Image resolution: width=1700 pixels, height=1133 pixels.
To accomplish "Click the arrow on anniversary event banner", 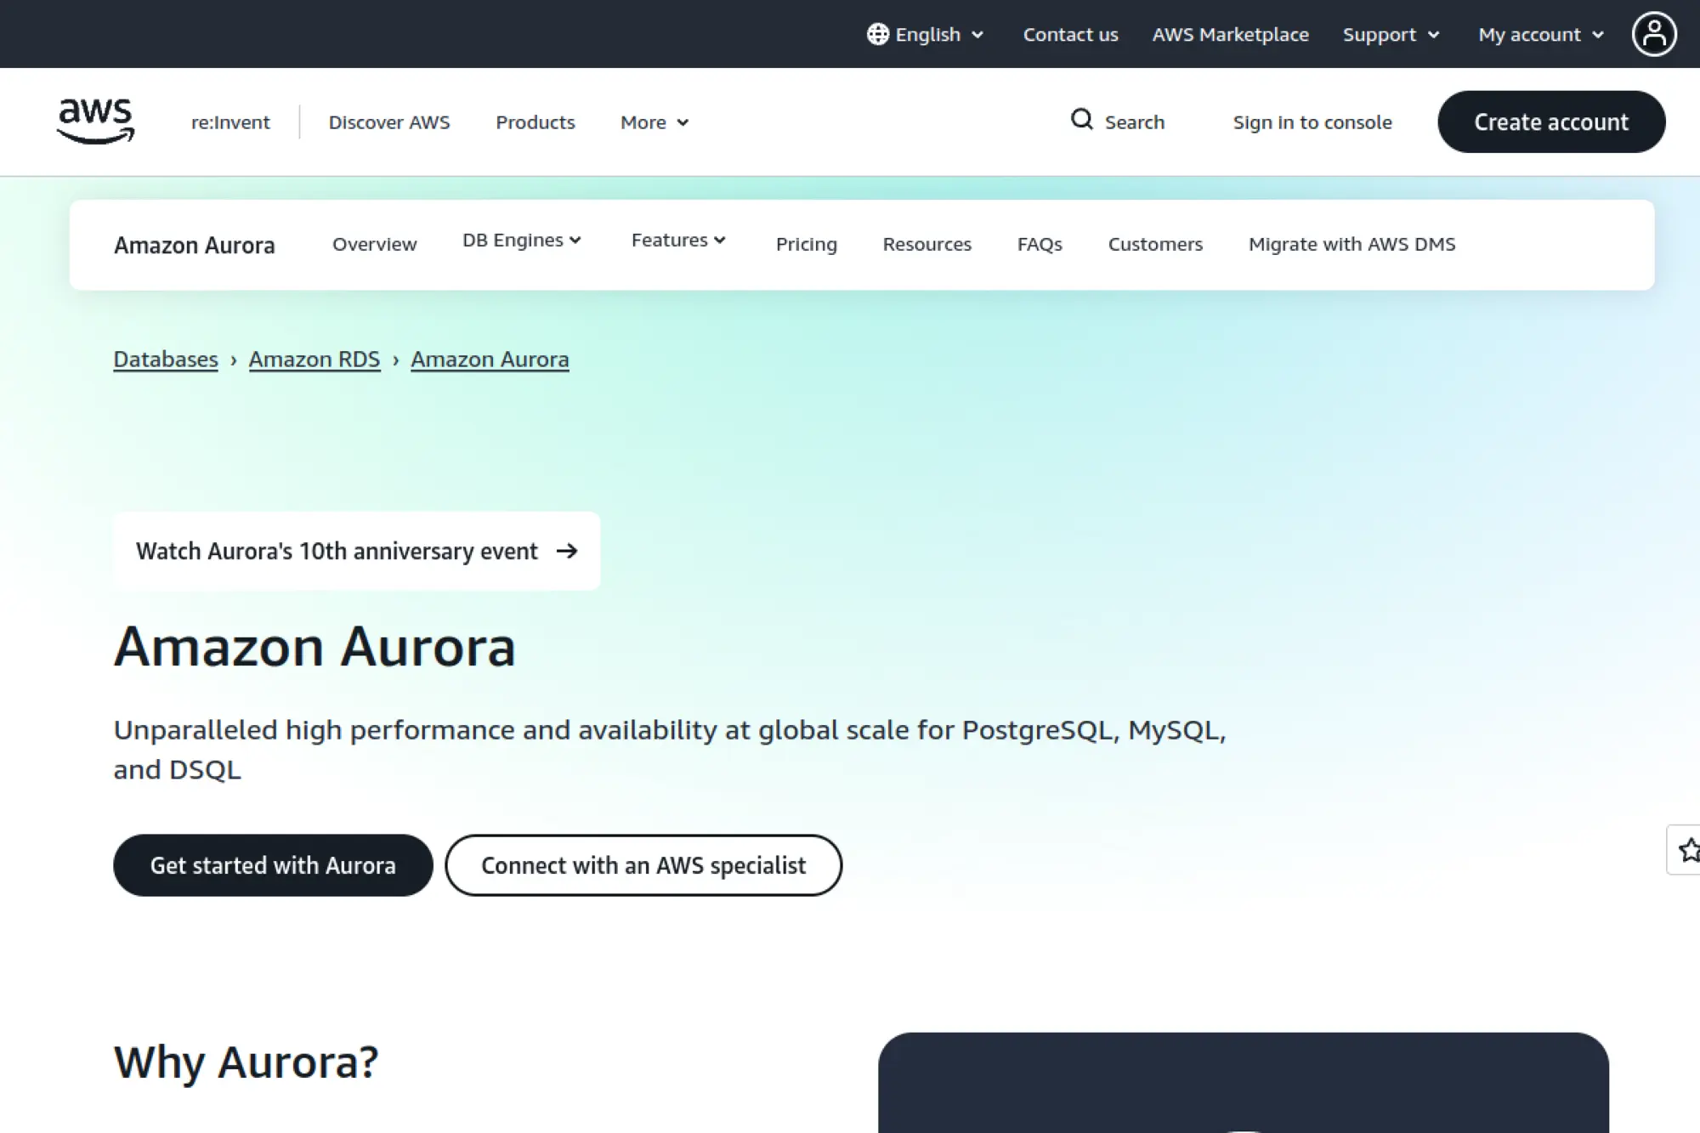I will [x=567, y=551].
